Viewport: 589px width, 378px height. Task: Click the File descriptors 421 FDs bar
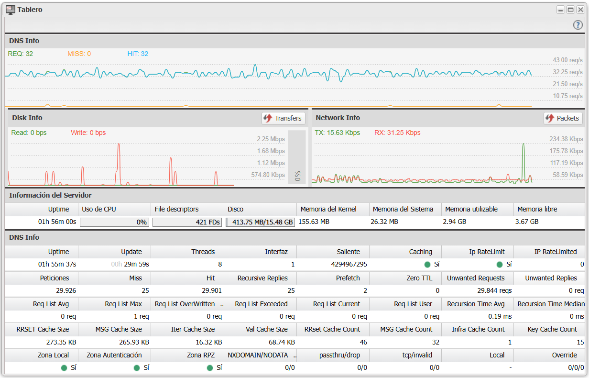pos(187,222)
